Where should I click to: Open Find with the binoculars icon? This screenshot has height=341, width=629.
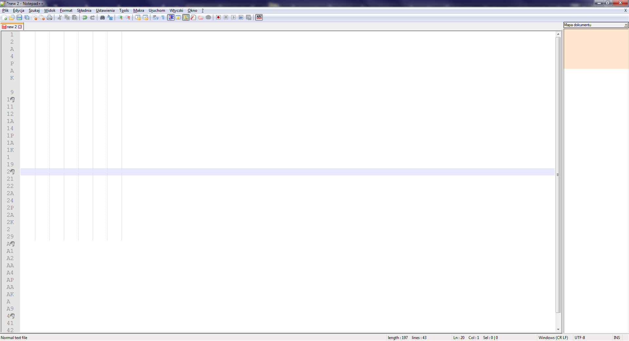(103, 17)
